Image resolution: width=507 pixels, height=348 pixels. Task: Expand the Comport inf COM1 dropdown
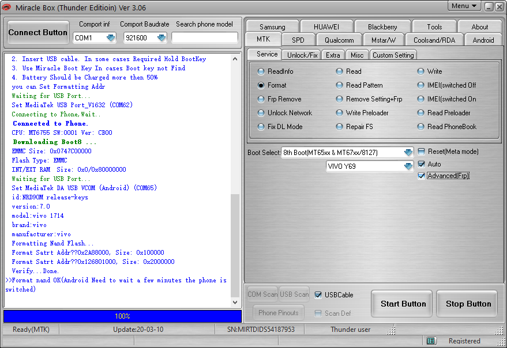point(111,38)
